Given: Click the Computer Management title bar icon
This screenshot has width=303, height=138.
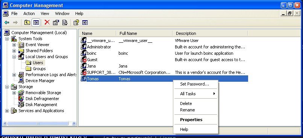Looking at the screenshot, I should click(6, 5).
